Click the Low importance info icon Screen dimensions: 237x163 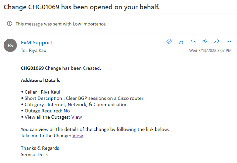coord(10,23)
